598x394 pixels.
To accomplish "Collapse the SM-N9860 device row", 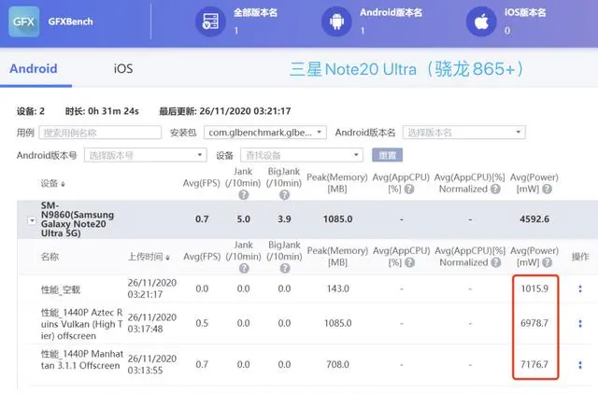I will 32,220.
